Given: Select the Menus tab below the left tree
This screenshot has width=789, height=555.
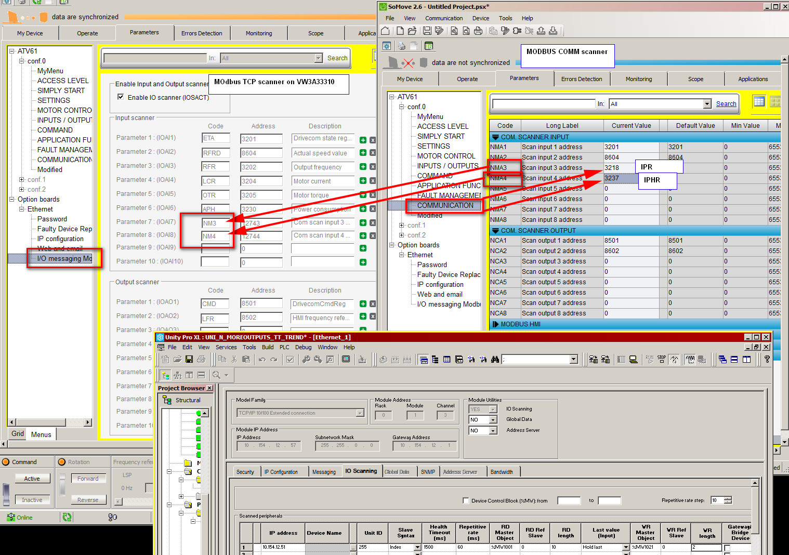Looking at the screenshot, I should coord(41,434).
